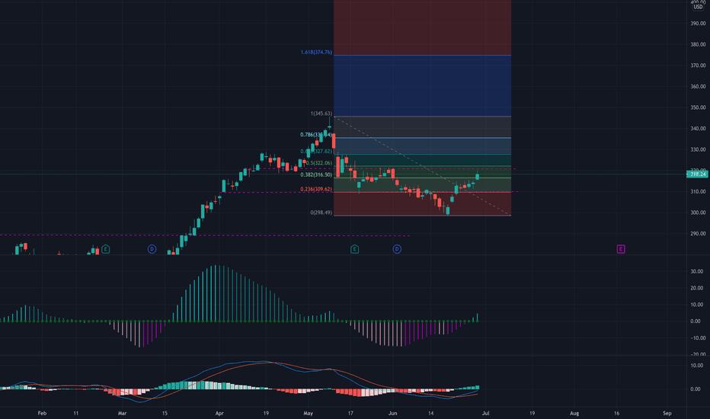Click the Feb label on time axis
This screenshot has width=710, height=419.
(42, 413)
